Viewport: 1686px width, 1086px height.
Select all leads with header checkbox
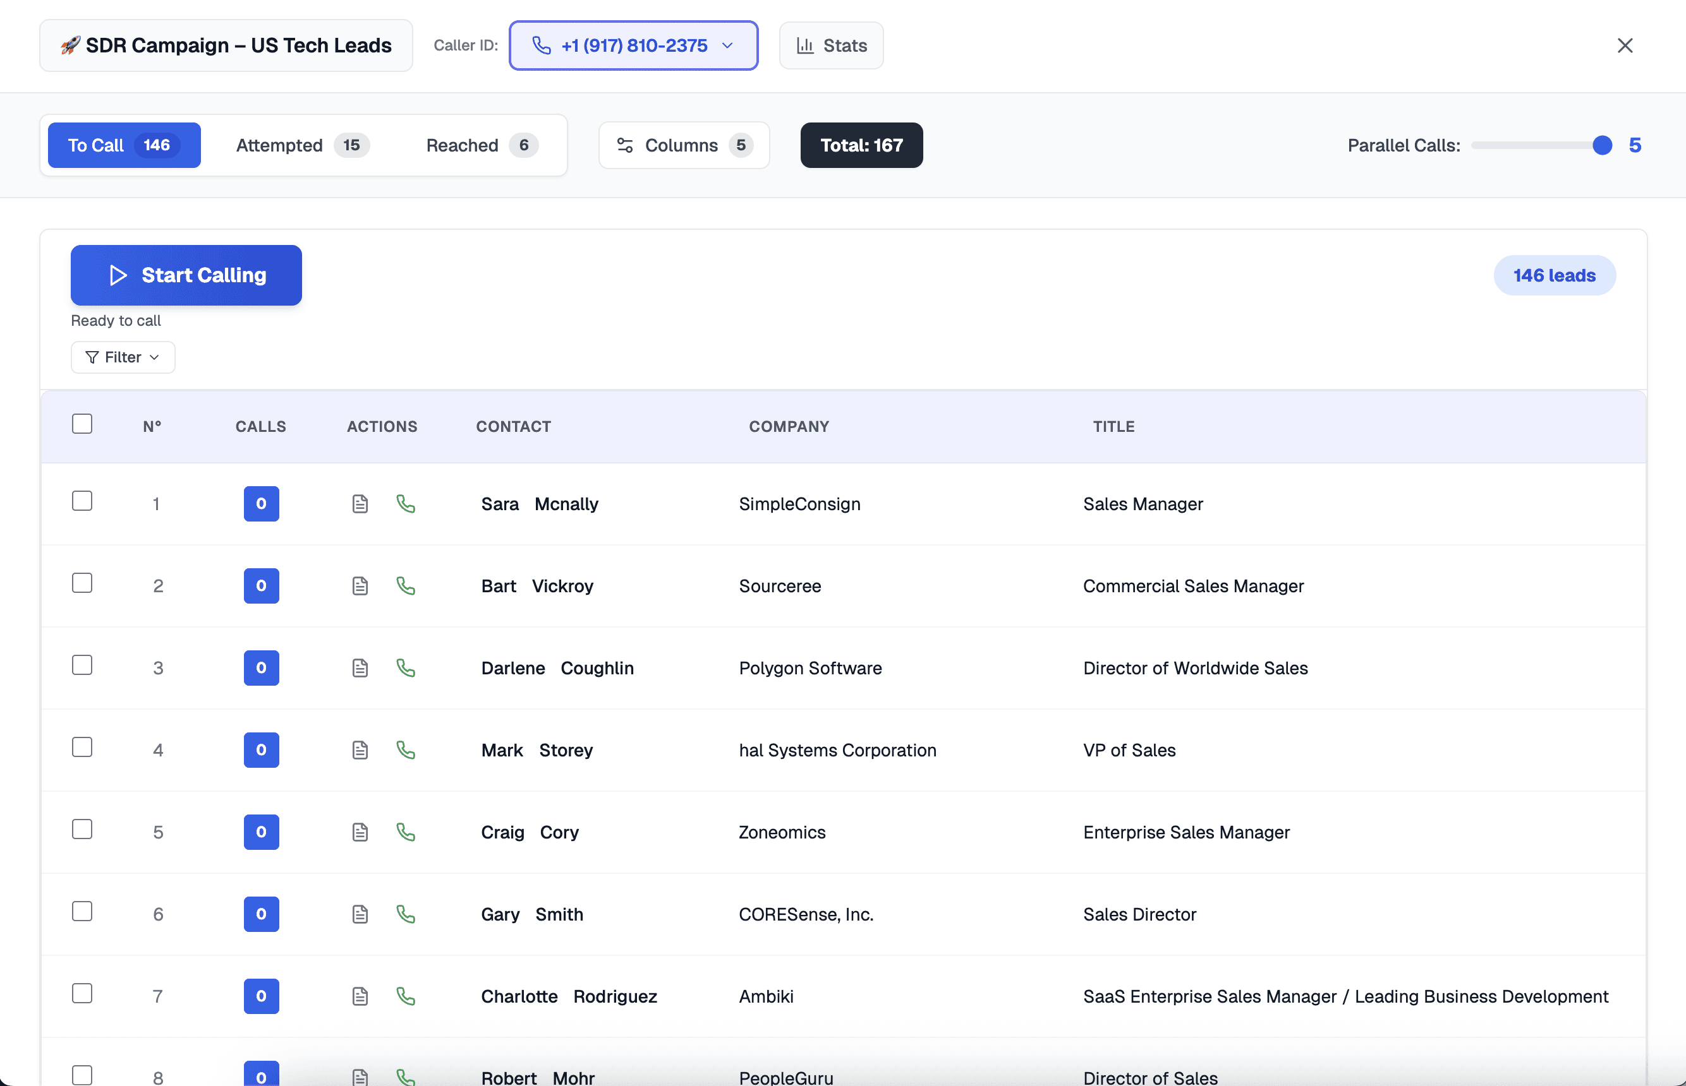coord(82,423)
